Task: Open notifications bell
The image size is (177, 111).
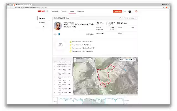Action: 125,11
